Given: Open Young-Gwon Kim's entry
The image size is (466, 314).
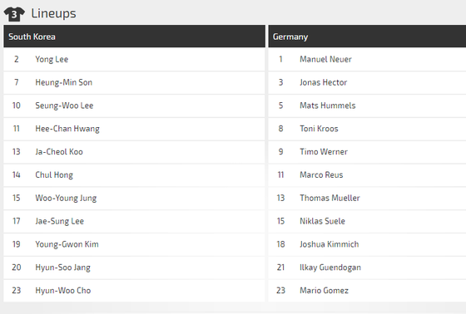Looking at the screenshot, I should [134, 244].
